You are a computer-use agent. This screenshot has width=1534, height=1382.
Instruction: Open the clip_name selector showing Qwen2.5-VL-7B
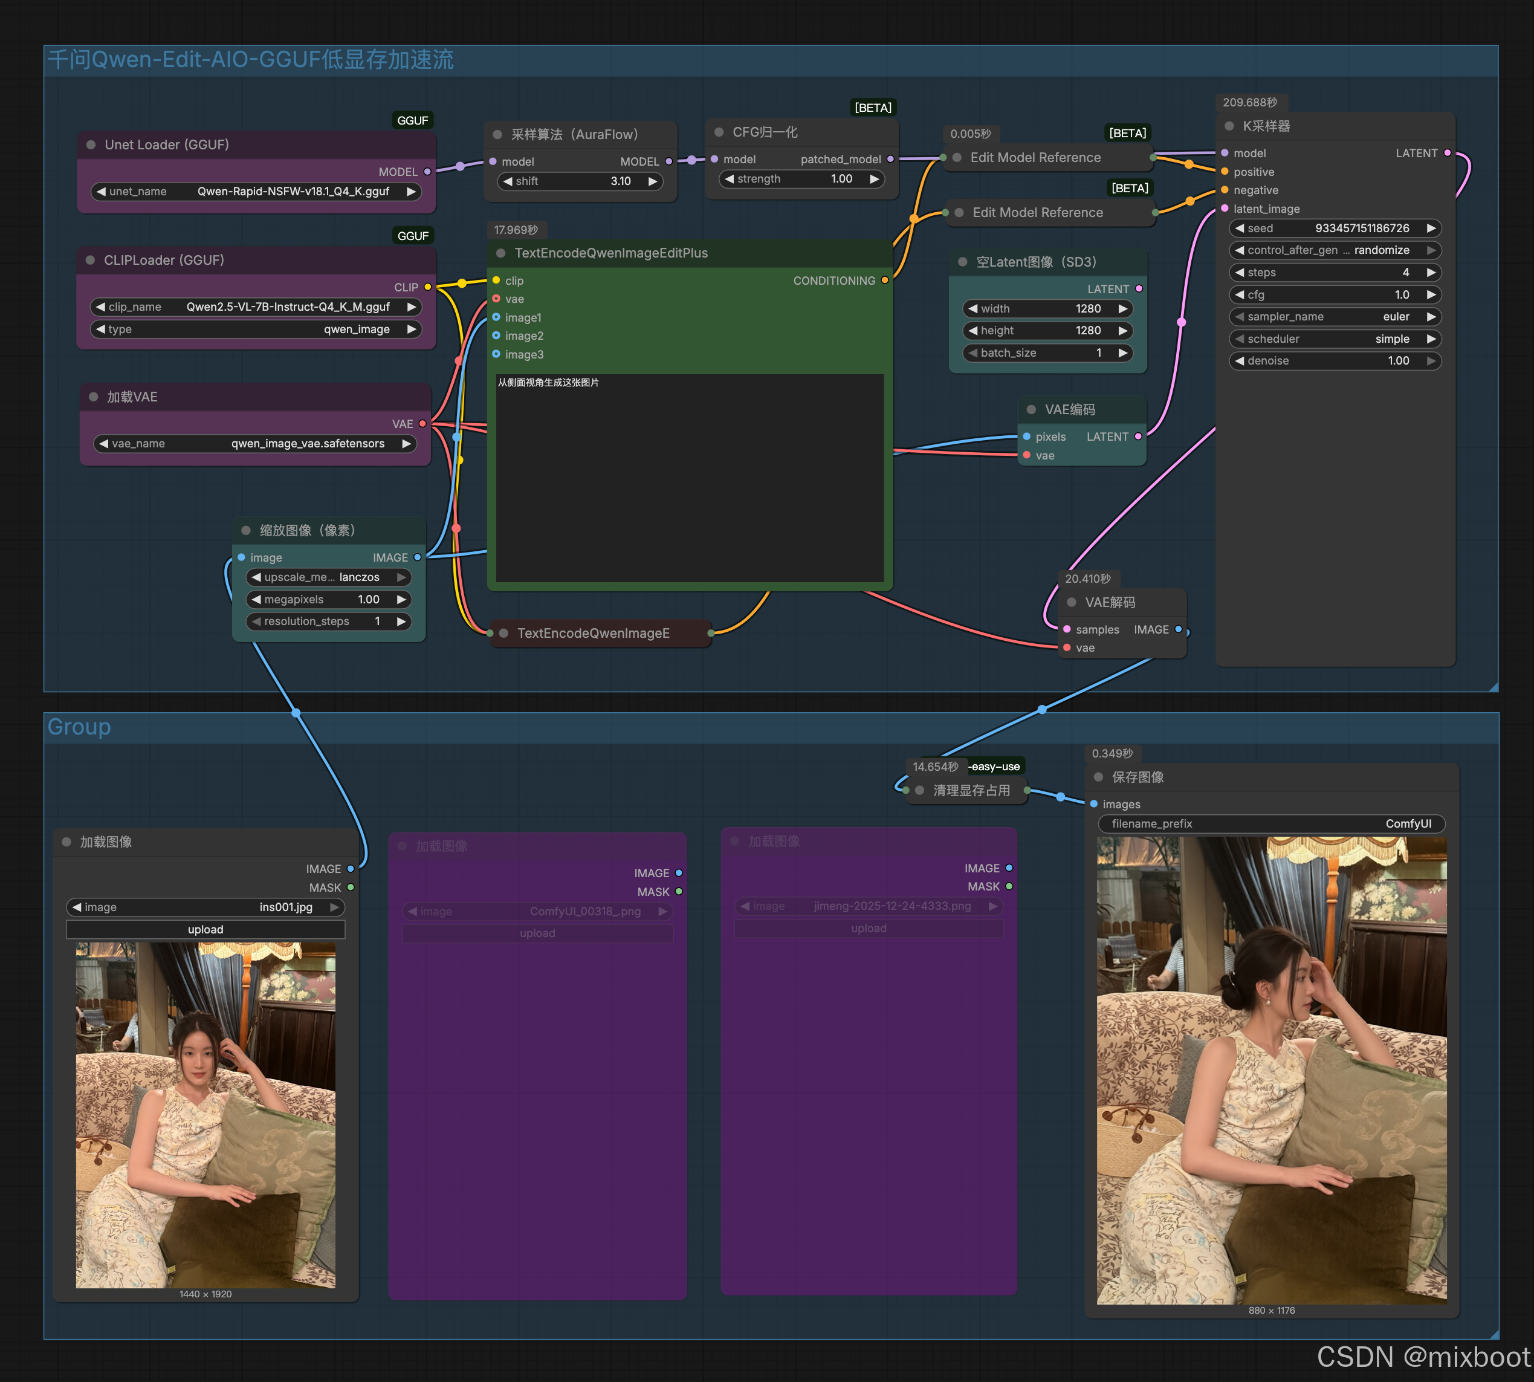click(255, 307)
